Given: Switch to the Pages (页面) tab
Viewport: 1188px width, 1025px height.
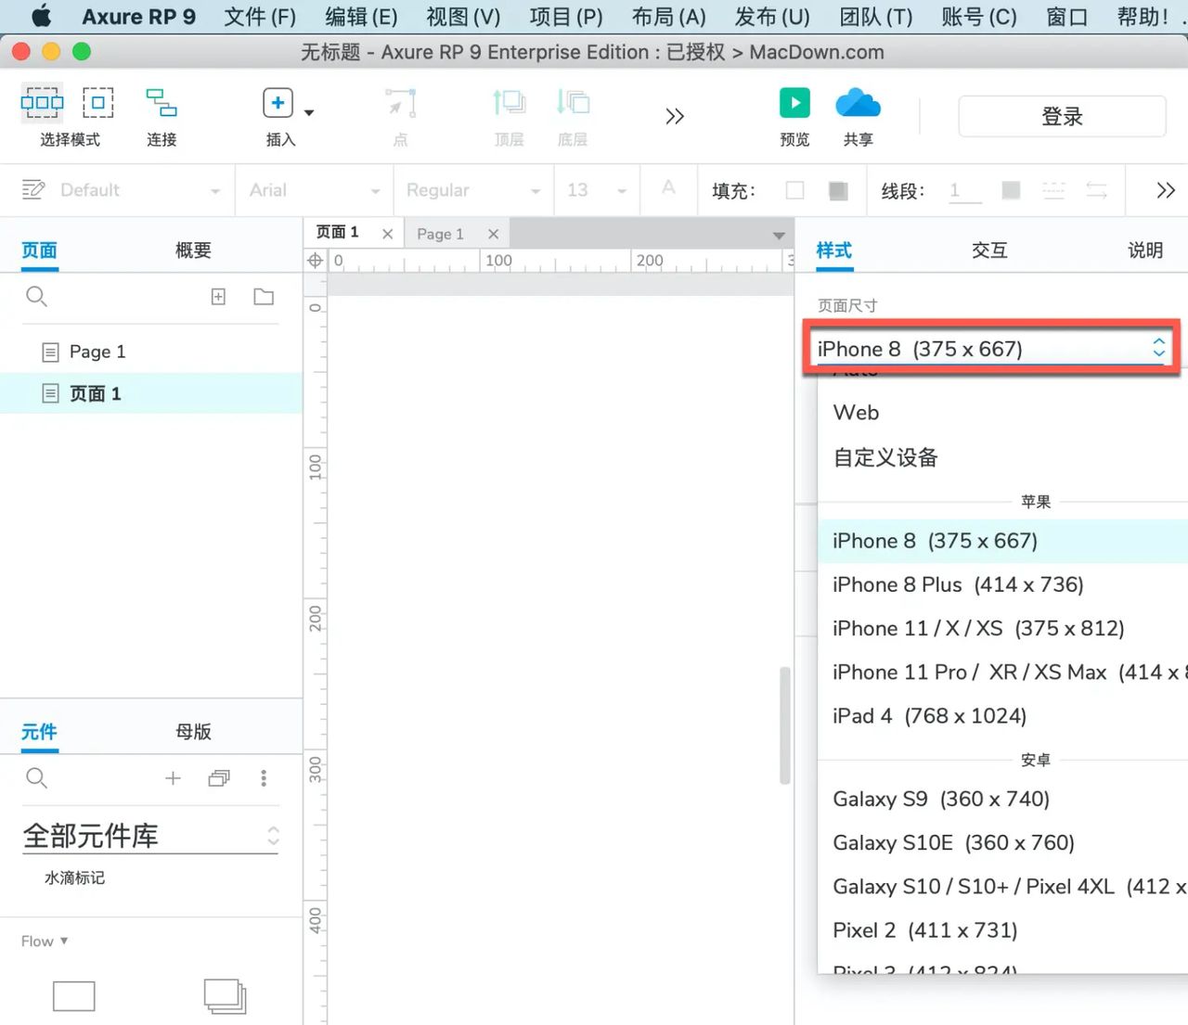Looking at the screenshot, I should click(x=39, y=250).
